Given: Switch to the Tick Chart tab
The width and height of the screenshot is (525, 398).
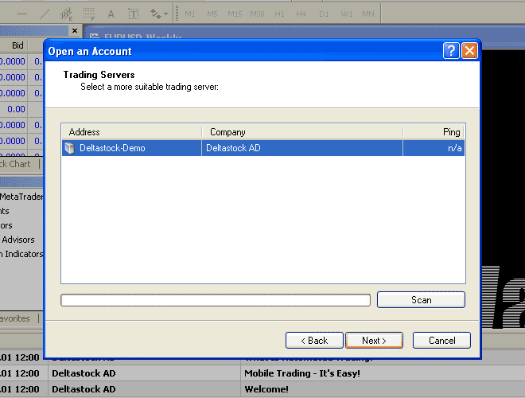Looking at the screenshot, I should [15, 164].
